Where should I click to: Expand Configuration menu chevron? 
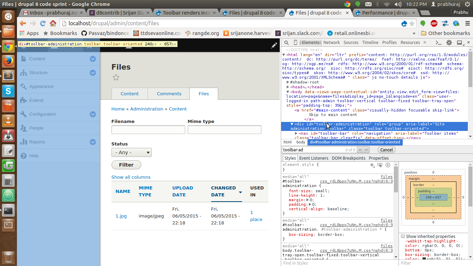pos(93,114)
